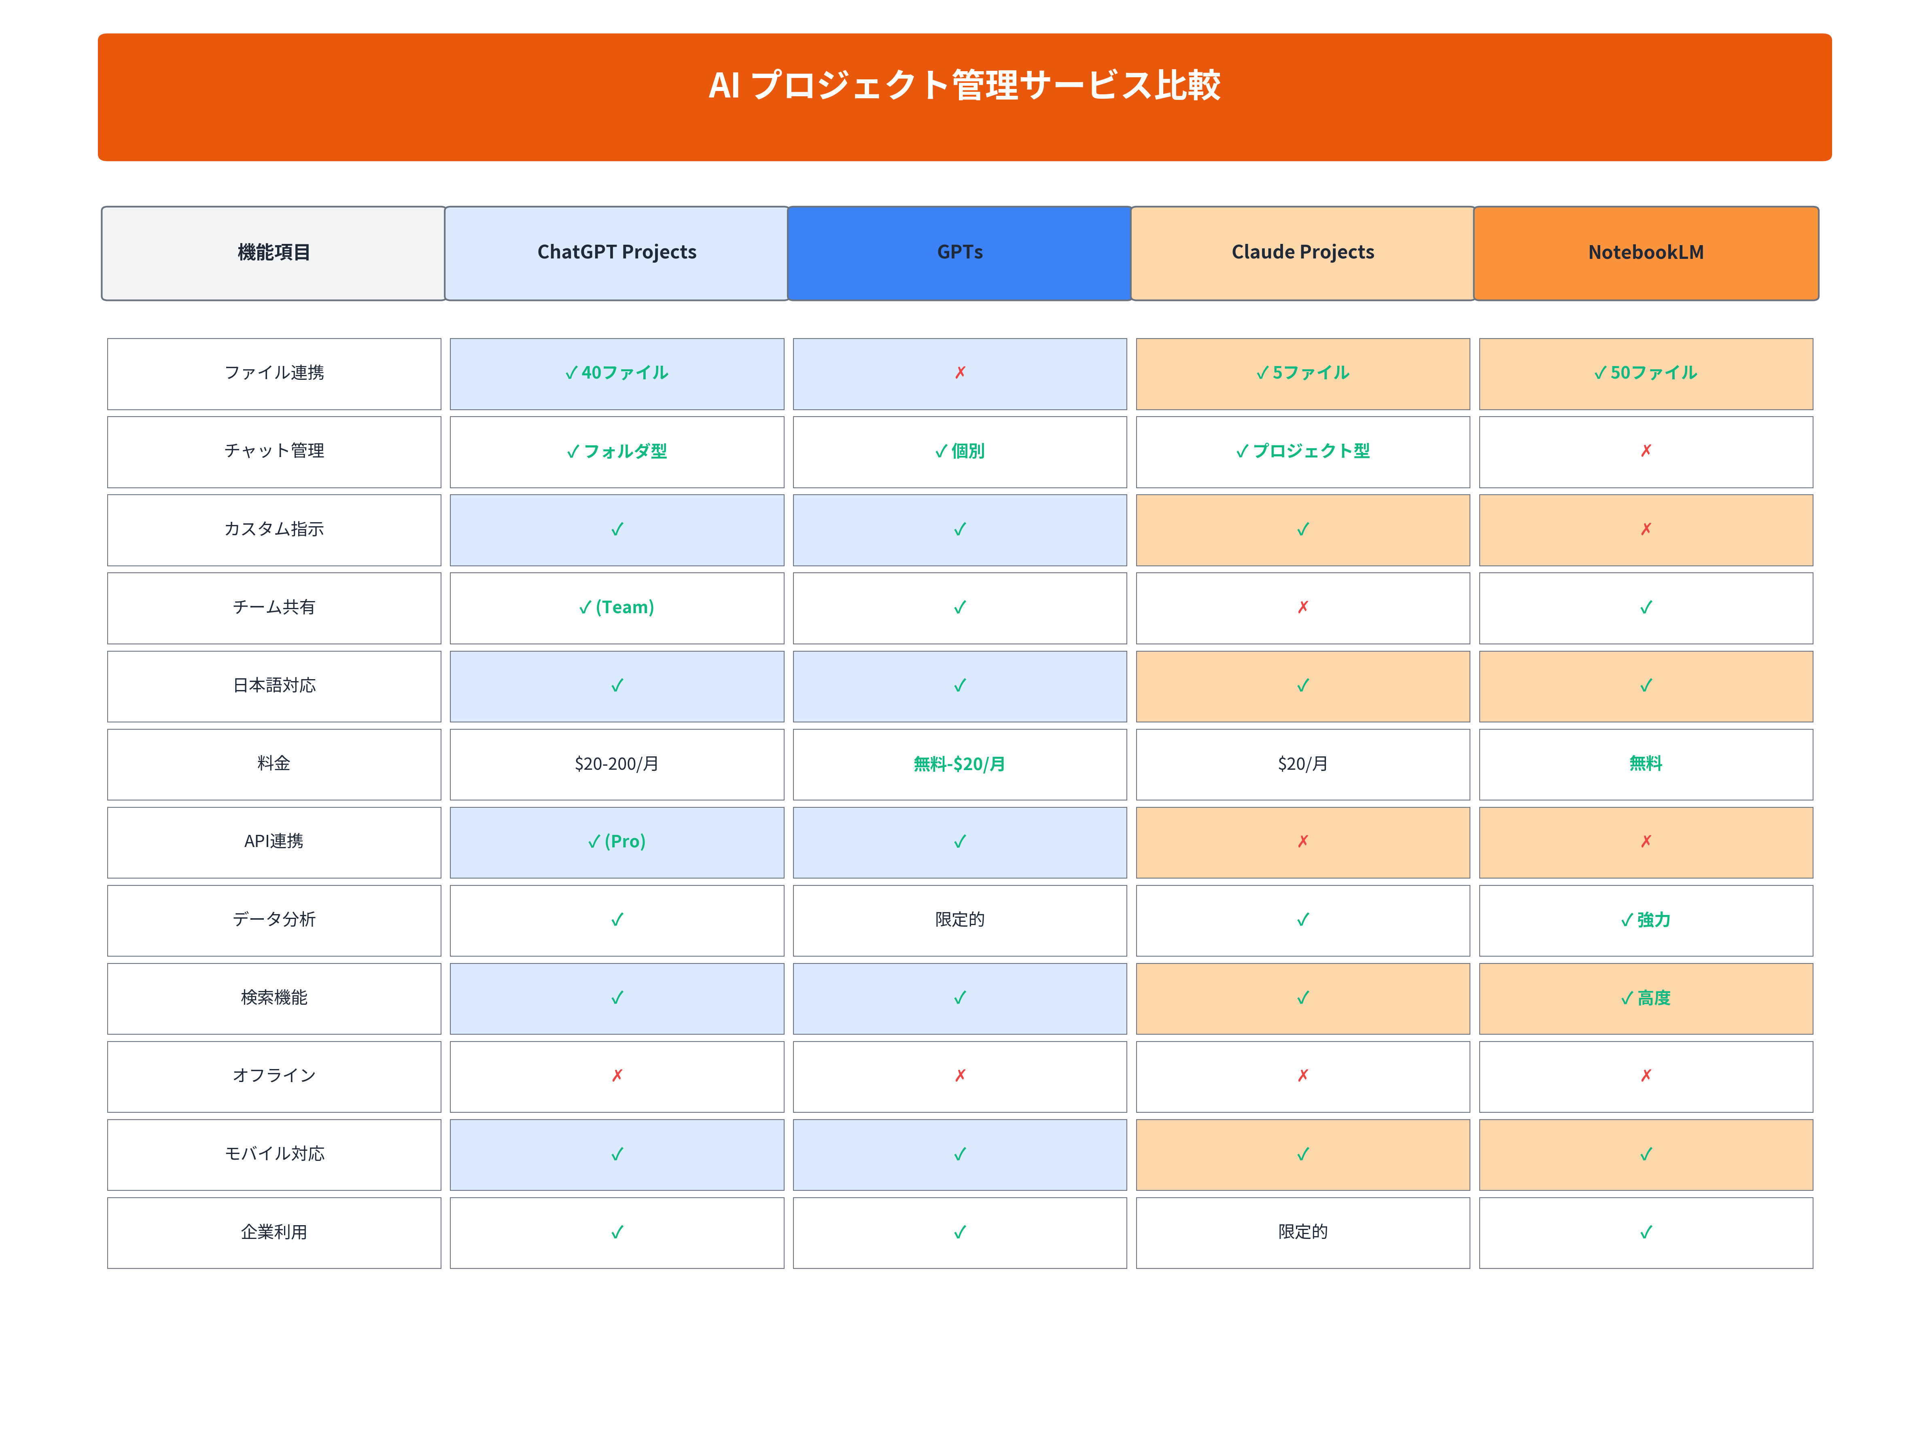
Task: Click the 企業利用 row label
Action: [274, 1232]
